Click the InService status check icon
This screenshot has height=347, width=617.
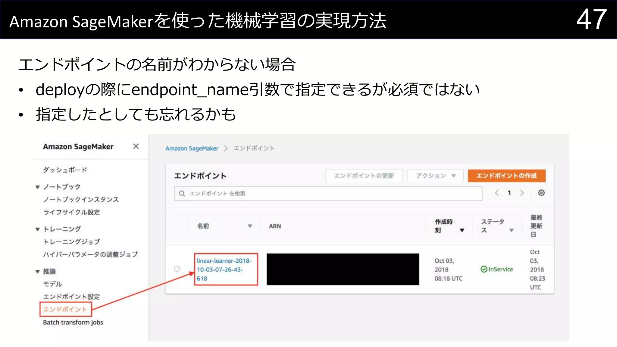(x=484, y=269)
